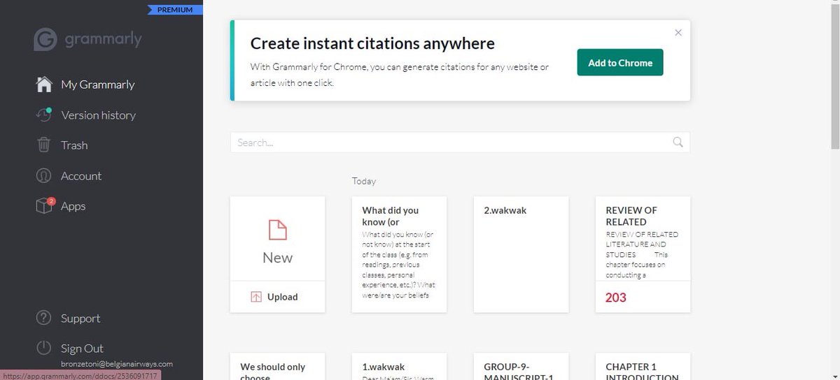Click the Add to Chrome button
Viewport: 840px width, 380px height.
pyautogui.click(x=620, y=63)
